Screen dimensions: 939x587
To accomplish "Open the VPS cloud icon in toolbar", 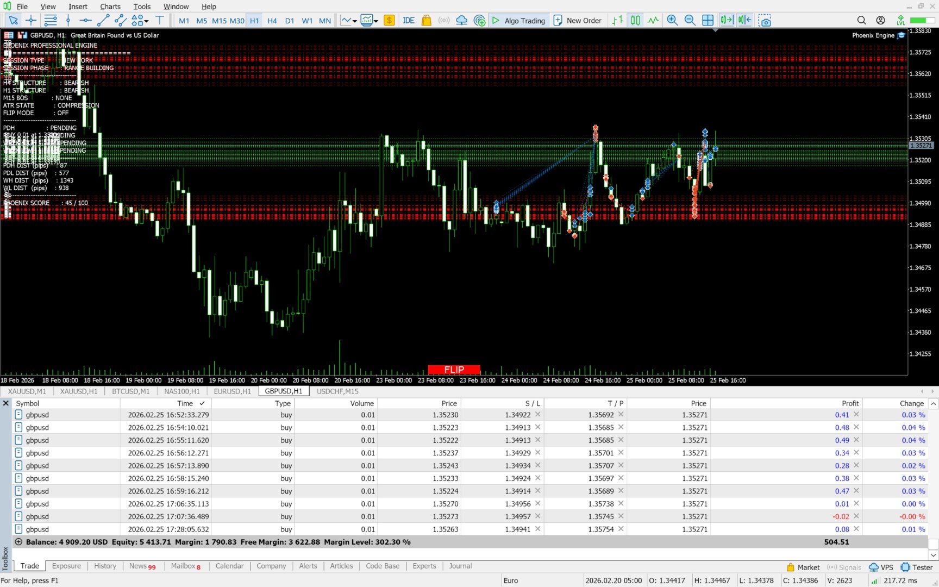I will pos(461,21).
